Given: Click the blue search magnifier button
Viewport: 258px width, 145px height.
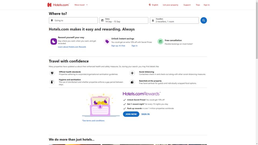Looking at the screenshot, I should (x=203, y=20).
